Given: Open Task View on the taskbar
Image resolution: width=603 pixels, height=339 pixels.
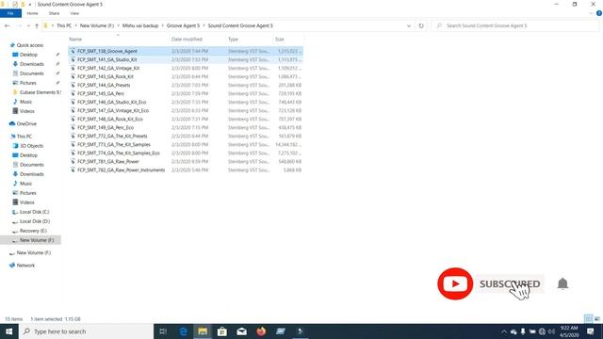Looking at the screenshot, I should coord(163,331).
